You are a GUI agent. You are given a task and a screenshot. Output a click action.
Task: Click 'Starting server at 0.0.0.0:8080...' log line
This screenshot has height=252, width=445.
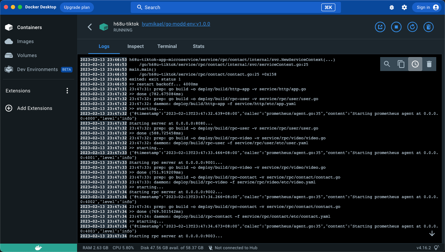click(x=171, y=124)
